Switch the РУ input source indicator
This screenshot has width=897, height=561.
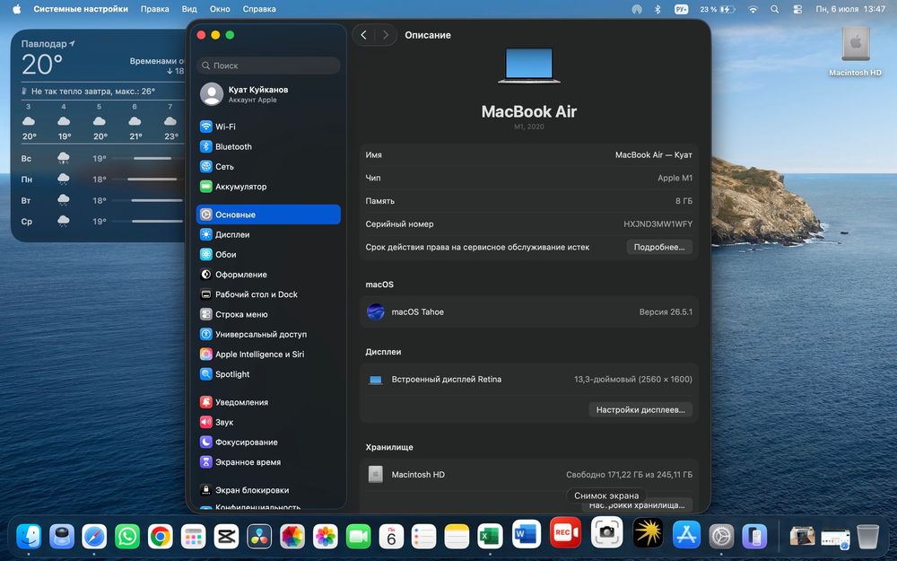[682, 9]
